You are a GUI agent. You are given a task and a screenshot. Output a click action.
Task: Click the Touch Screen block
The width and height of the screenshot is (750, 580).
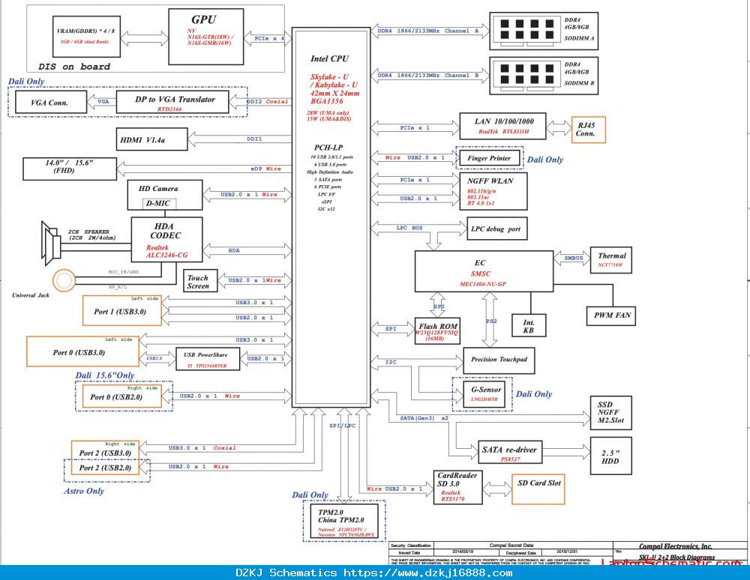[200, 281]
